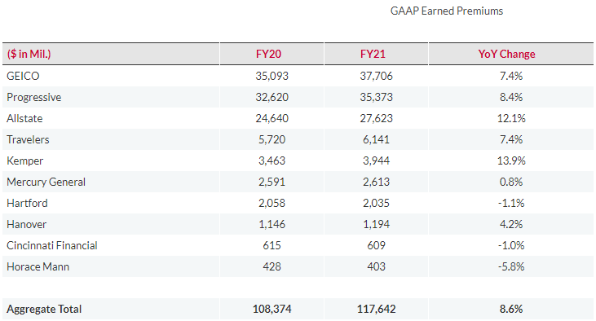
Task: Select Travelers FY20 value 5,720
Action: (x=272, y=140)
